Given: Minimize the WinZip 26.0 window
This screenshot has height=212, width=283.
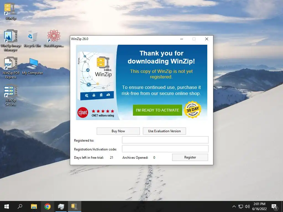Looking at the screenshot, I should coord(182,39).
